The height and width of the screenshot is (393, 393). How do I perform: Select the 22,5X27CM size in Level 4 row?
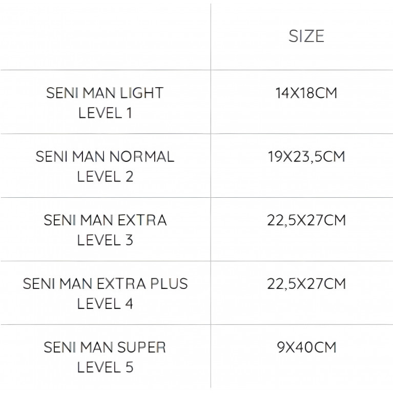click(x=306, y=283)
